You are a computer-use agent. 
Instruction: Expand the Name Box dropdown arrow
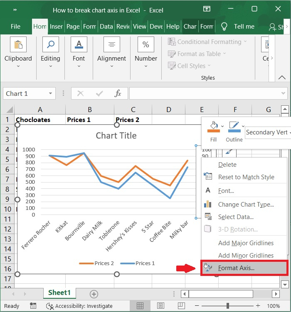pyautogui.click(x=51, y=93)
